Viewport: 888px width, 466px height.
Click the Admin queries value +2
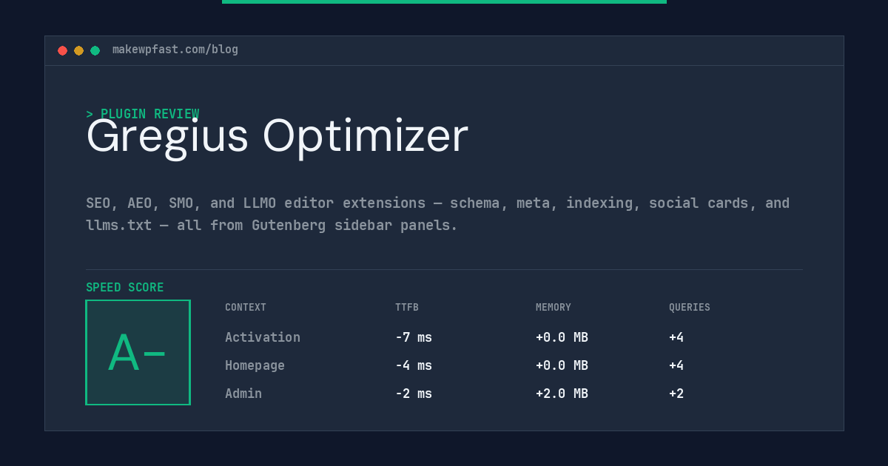[676, 394]
